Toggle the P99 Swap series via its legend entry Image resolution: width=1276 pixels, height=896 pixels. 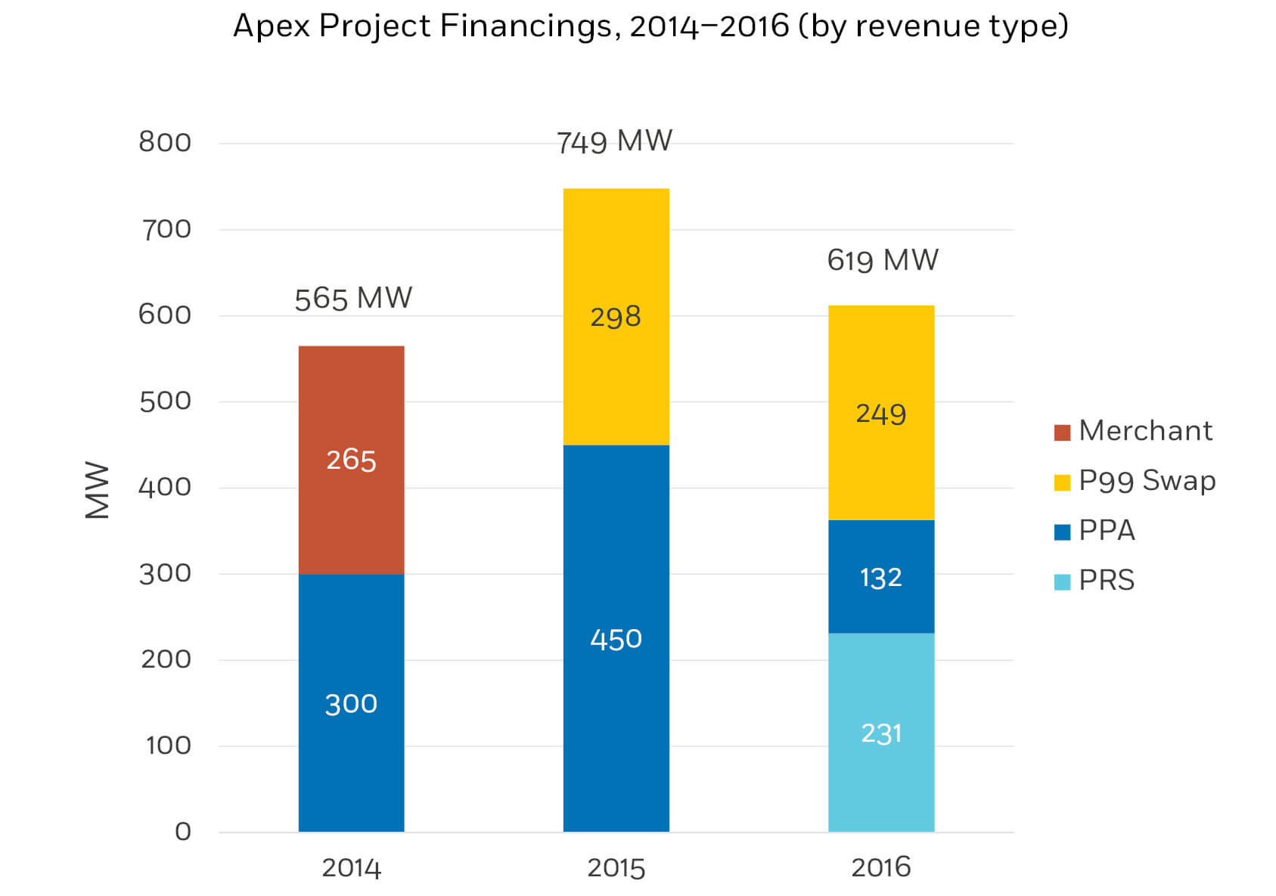[1148, 481]
